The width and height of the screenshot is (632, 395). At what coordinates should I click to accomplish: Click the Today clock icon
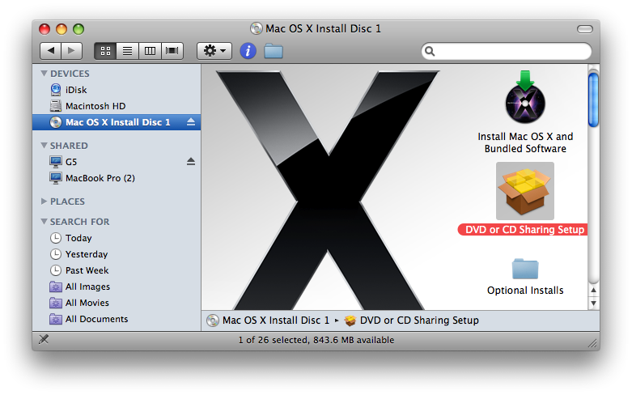(x=56, y=238)
